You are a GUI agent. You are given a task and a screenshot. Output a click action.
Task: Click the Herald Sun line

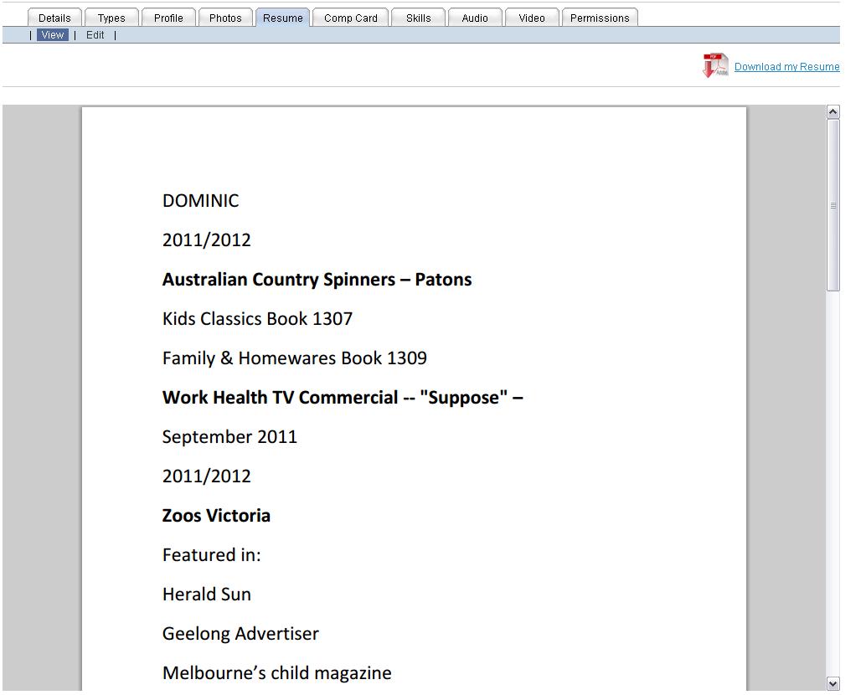pos(207,594)
